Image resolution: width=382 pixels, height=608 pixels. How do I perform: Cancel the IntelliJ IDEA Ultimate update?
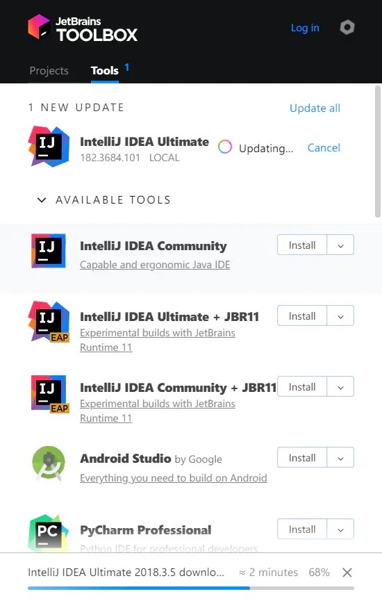click(x=324, y=148)
